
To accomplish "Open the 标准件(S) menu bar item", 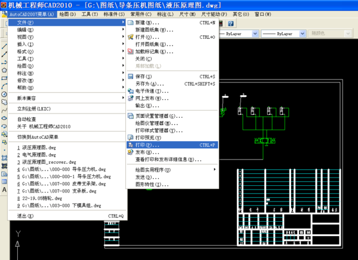I will 114,14.
